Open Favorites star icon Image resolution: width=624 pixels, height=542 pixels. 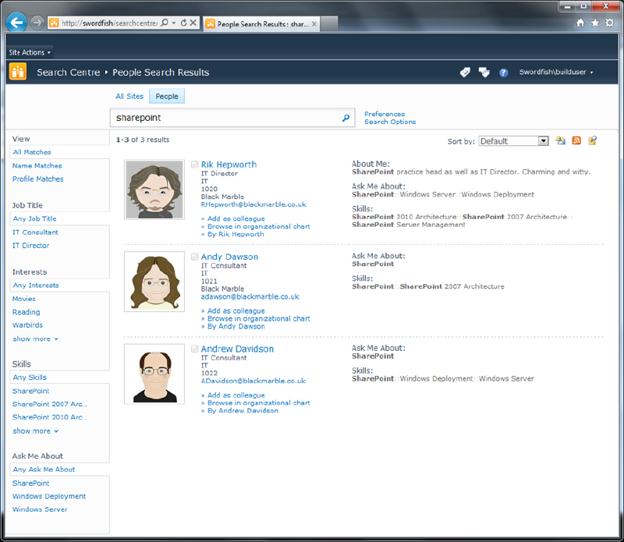pos(595,23)
